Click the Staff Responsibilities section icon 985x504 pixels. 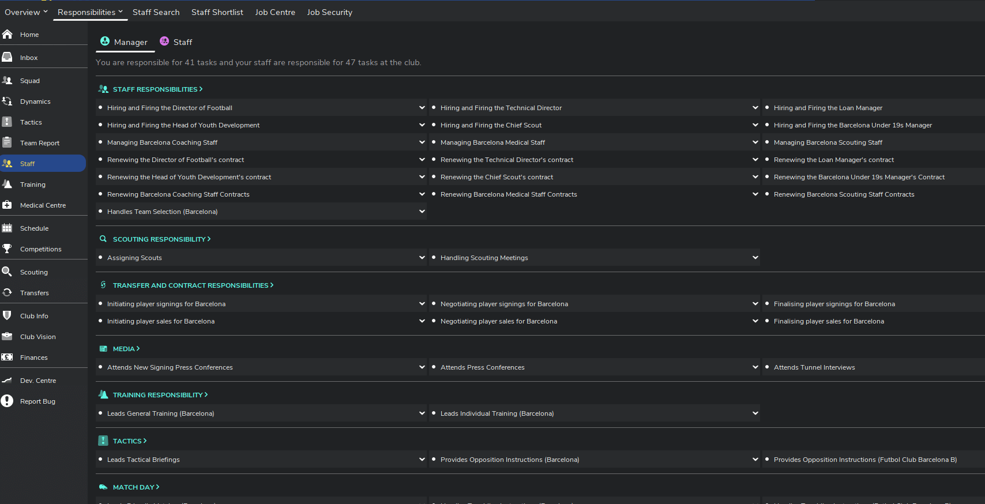click(x=103, y=89)
